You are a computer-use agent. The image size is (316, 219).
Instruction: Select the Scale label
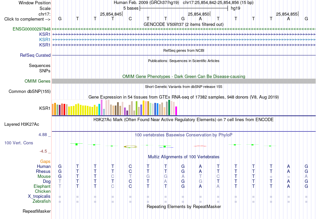click(45, 8)
